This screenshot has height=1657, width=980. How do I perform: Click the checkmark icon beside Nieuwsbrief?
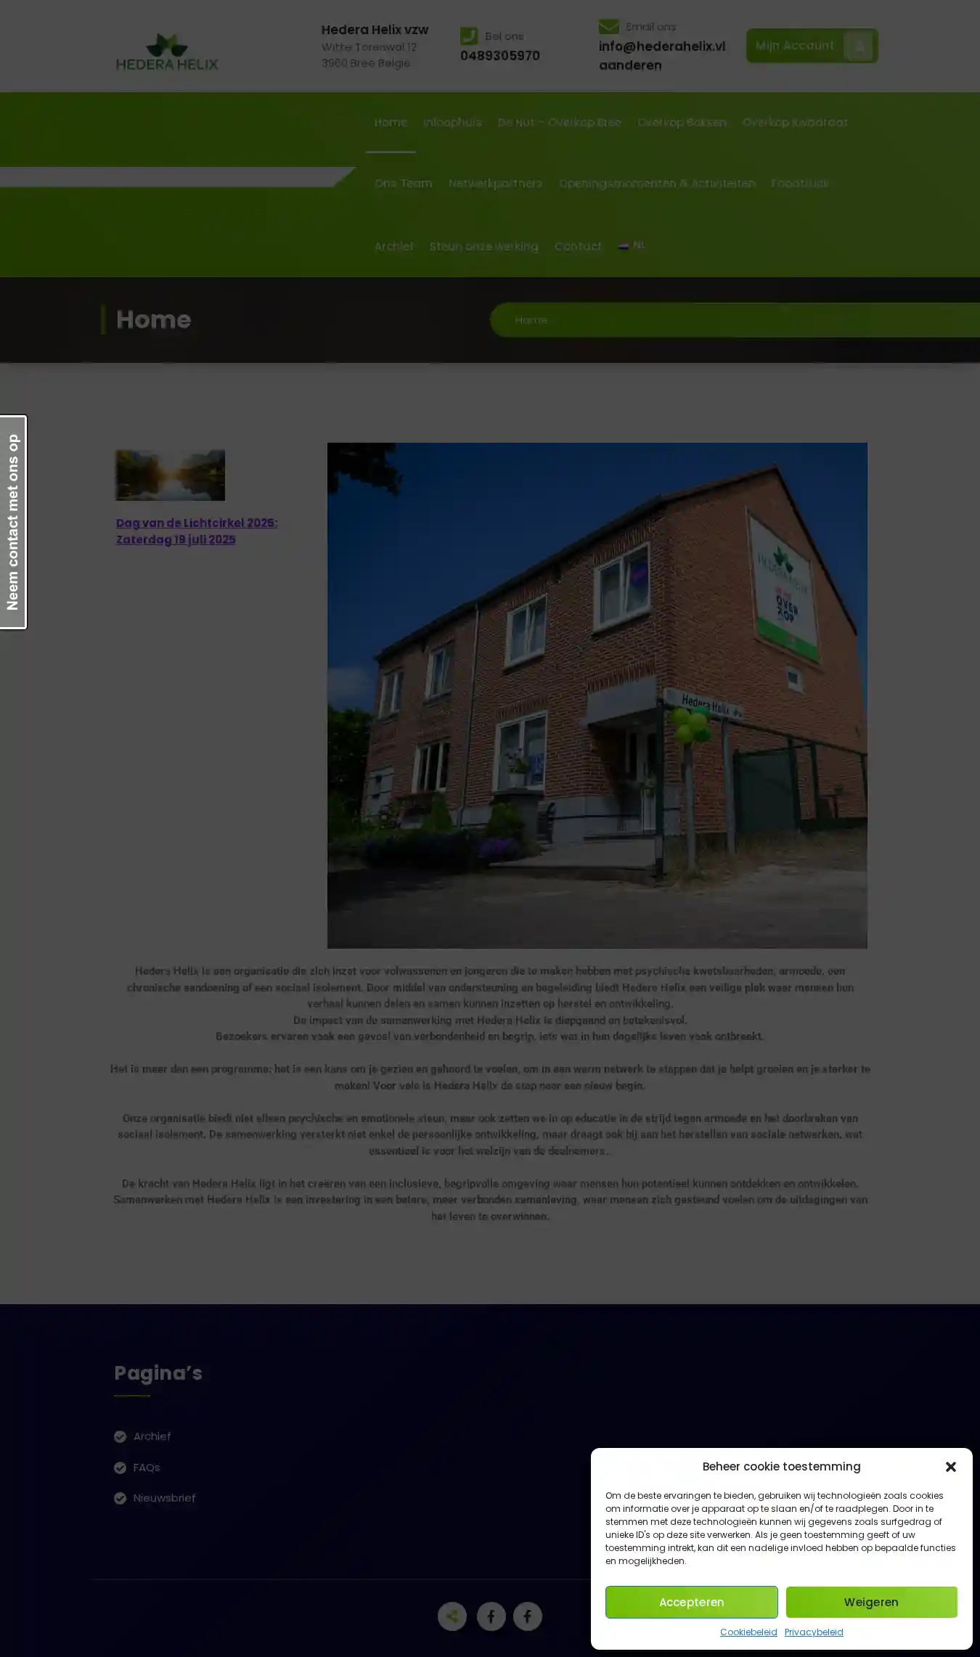pos(121,1498)
